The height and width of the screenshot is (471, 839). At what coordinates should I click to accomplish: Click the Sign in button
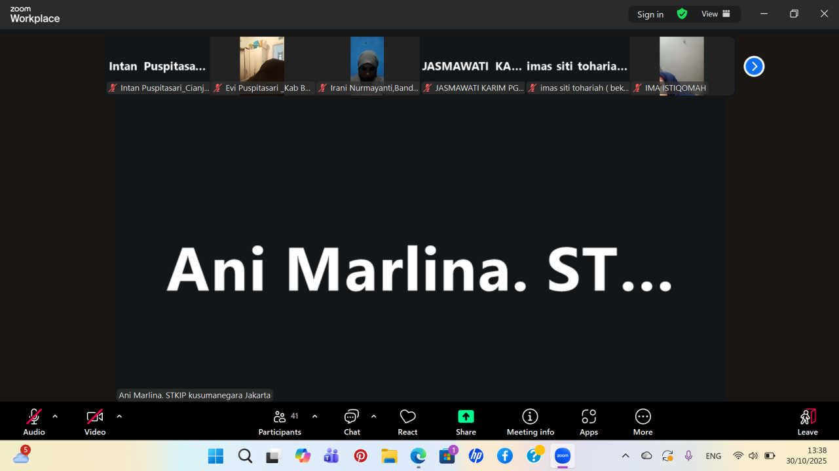[650, 14]
